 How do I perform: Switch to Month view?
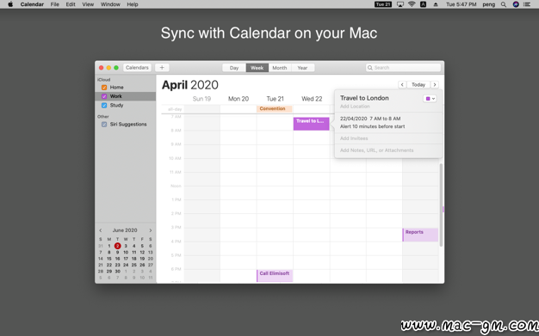[x=280, y=68]
